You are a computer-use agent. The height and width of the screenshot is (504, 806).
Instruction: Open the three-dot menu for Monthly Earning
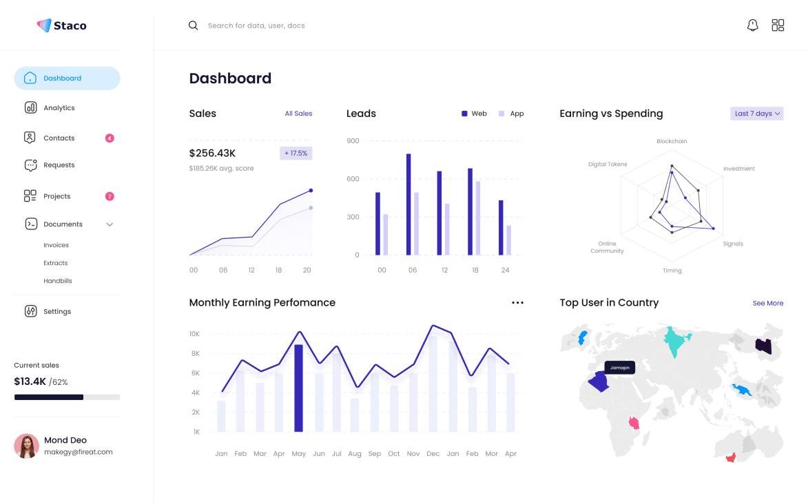tap(517, 303)
